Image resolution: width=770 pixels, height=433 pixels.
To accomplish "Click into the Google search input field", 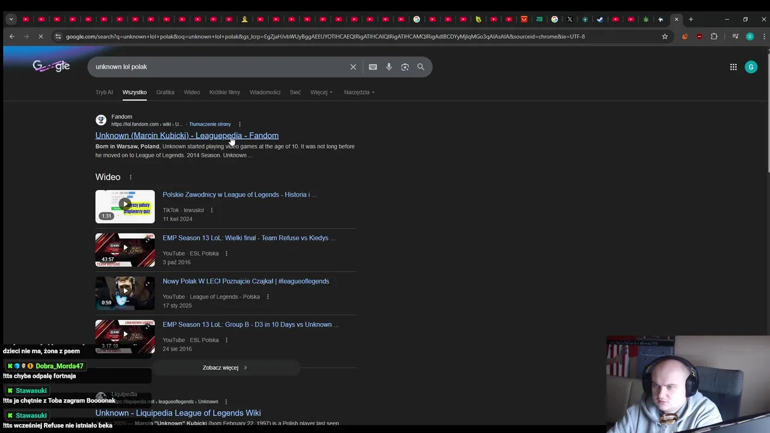I will click(x=220, y=67).
